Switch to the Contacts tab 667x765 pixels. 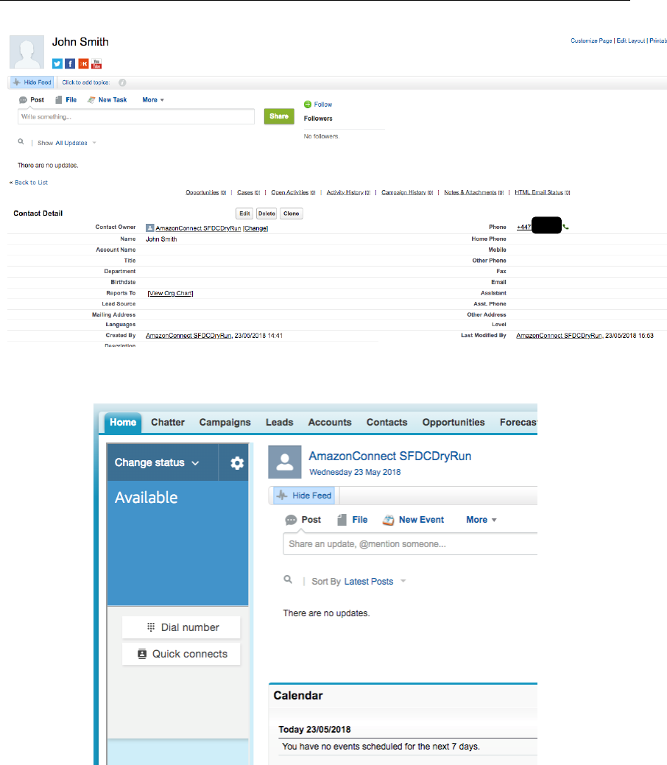(387, 423)
